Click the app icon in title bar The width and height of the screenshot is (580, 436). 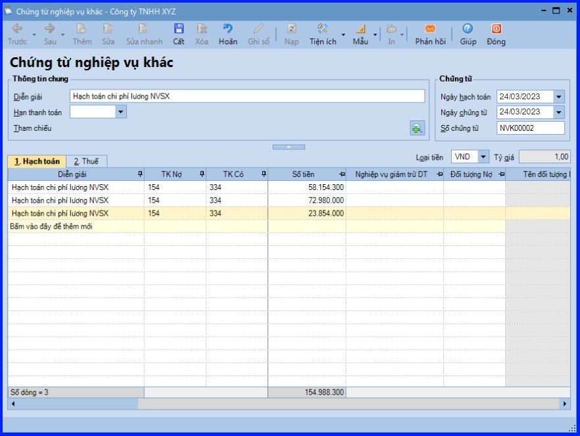click(x=8, y=11)
